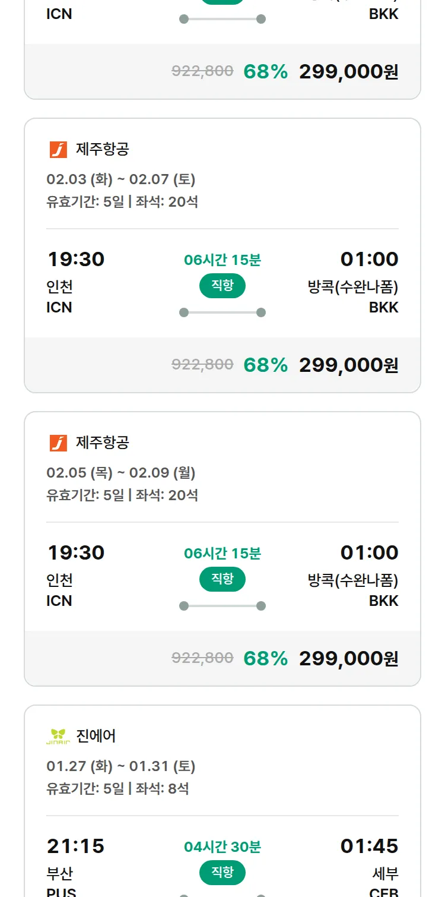Viewport: 445px width, 897px height.
Task: Select the 02.03 (화) ~ 02.07 (토) date range
Action: [121, 179]
